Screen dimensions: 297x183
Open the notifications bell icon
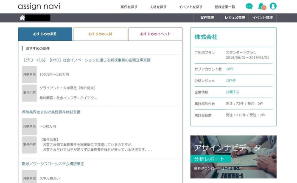(x=262, y=6)
